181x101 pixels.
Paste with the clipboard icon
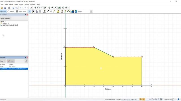17,8
